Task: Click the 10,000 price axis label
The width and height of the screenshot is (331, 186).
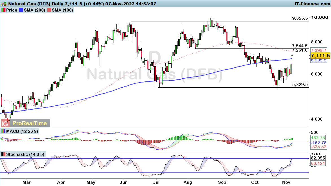Action: click(320, 17)
